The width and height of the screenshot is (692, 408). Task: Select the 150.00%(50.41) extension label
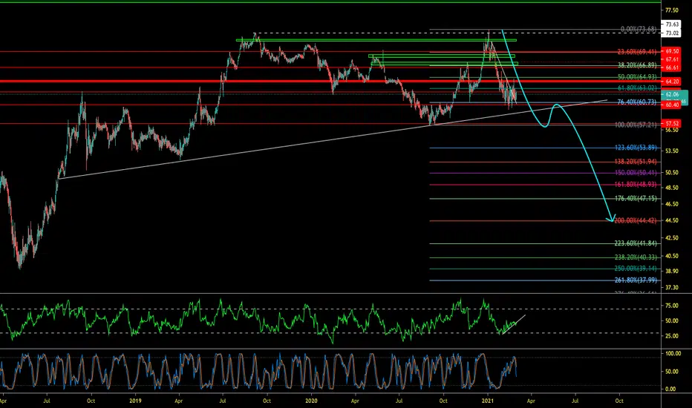point(636,173)
